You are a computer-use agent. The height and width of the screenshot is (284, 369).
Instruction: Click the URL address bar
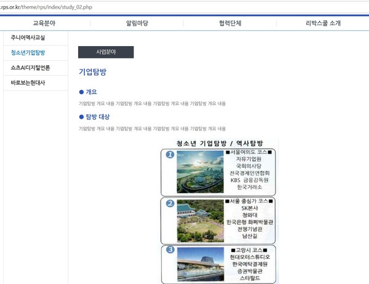(x=183, y=7)
